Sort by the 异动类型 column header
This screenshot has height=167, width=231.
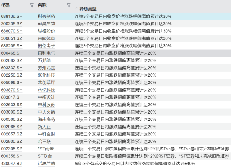pyautogui.click(x=88, y=8)
